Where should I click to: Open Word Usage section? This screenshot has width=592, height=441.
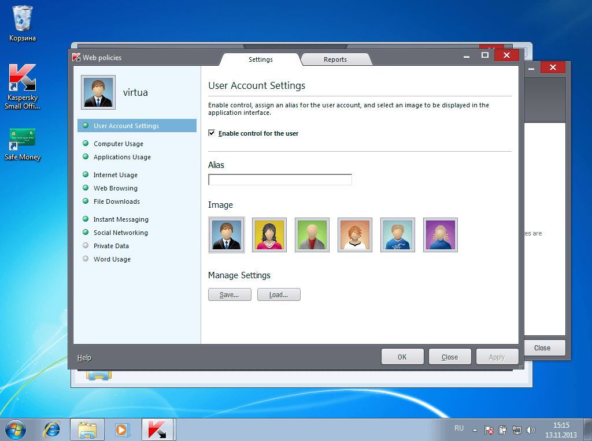[x=112, y=259]
